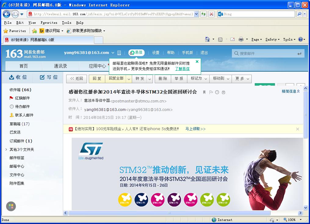Click the 举报 report button
Viewport: 310px width, 224px height.
coord(179,79)
